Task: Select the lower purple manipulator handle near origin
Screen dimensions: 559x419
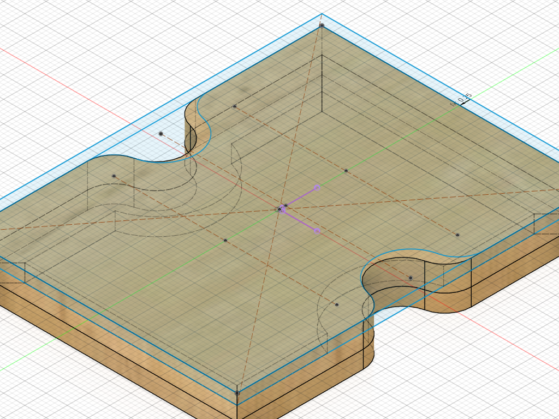Action: click(317, 231)
